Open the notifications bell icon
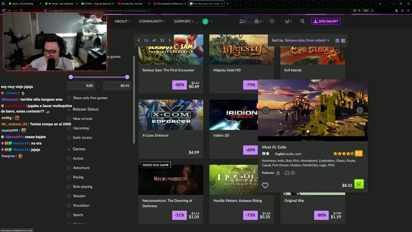The width and height of the screenshot is (412, 232). pyautogui.click(x=241, y=21)
